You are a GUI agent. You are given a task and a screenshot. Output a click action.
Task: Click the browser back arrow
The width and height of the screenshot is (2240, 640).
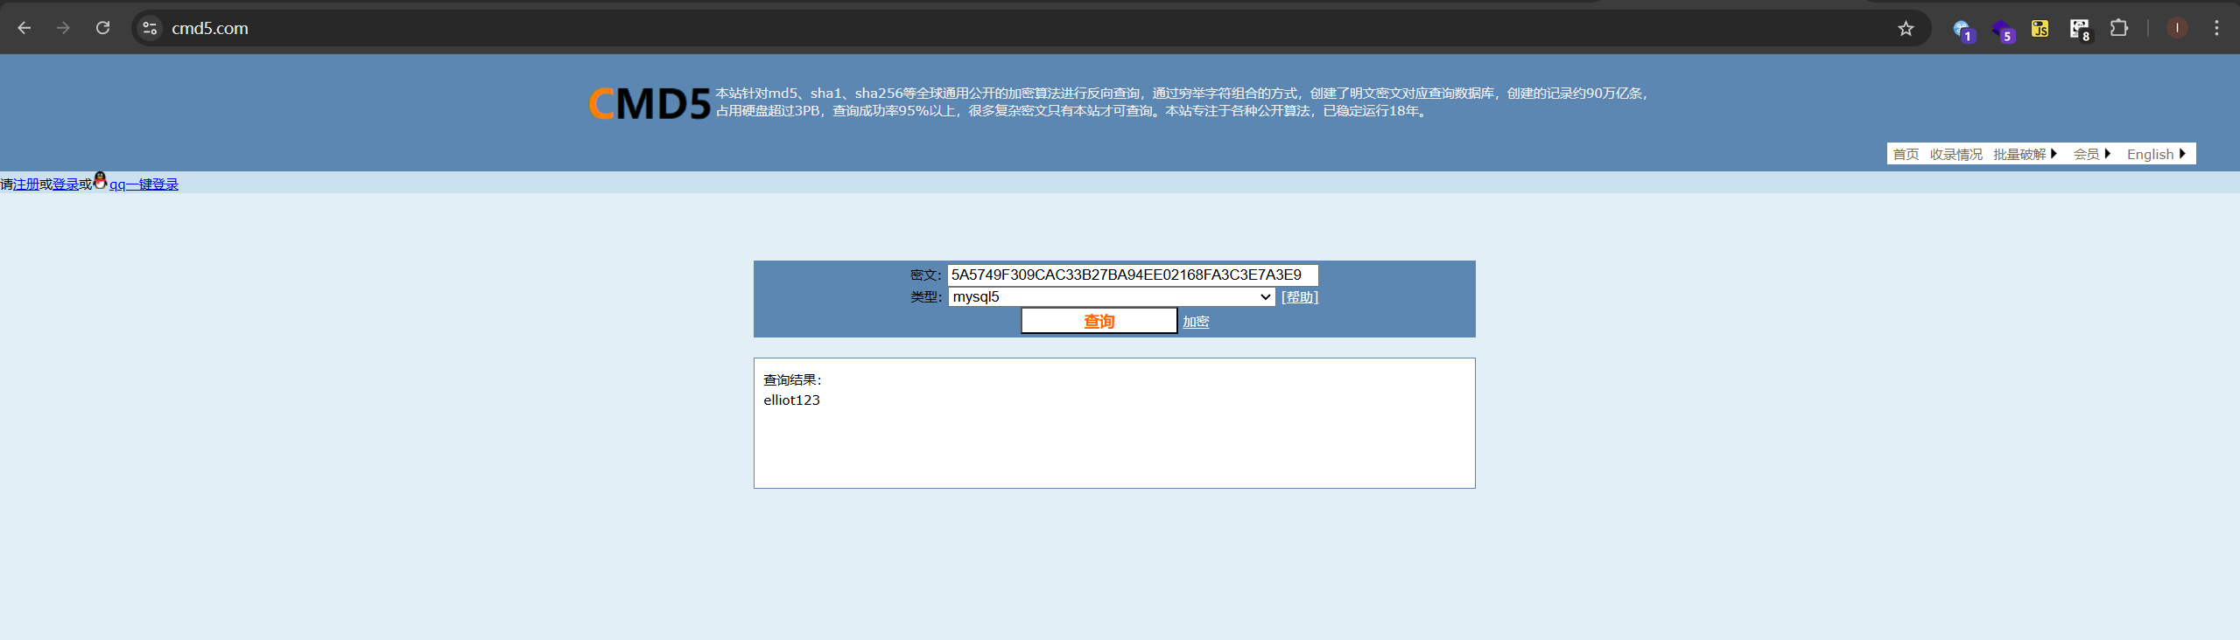(x=25, y=28)
